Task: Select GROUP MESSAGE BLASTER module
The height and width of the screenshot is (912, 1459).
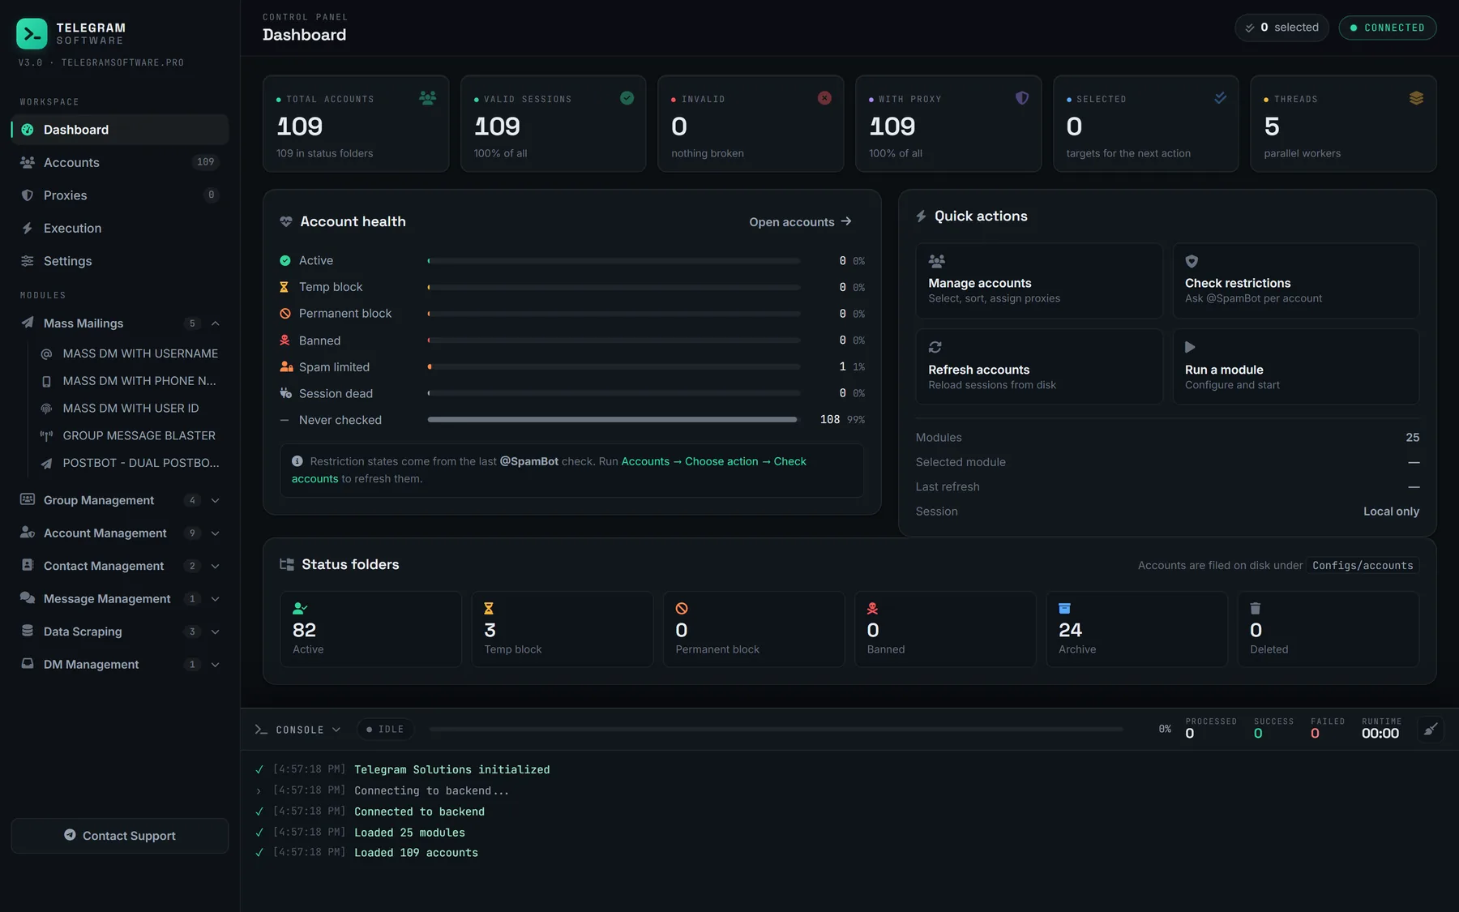Action: pos(130,435)
